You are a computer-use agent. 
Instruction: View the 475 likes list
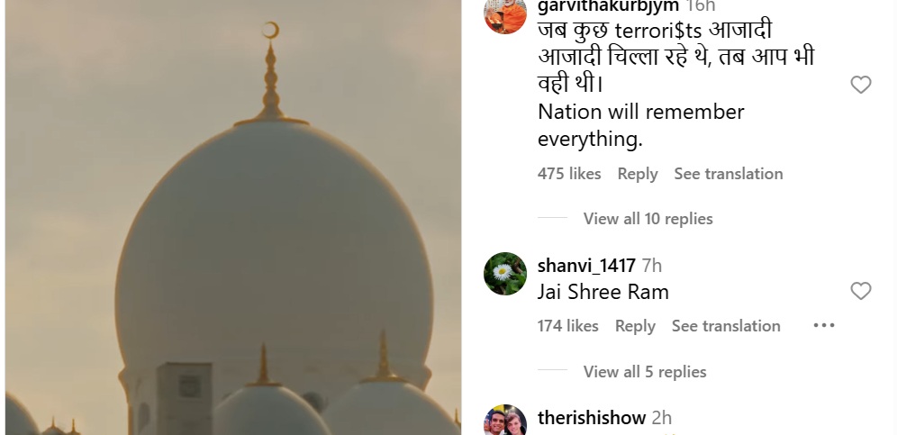[569, 174]
